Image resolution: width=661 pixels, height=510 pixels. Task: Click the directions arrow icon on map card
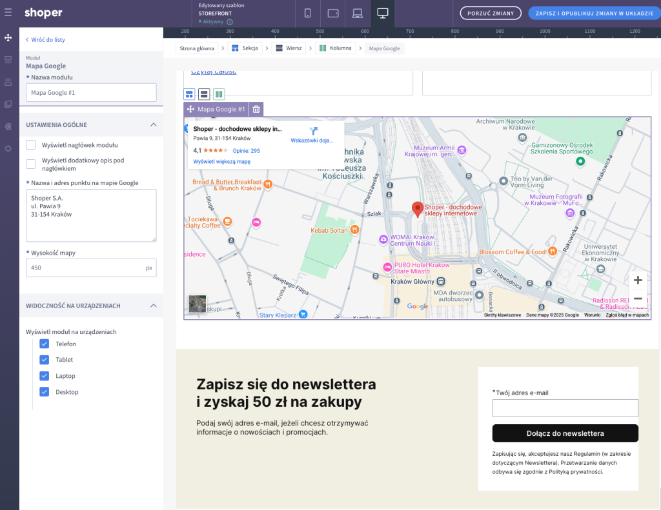click(x=313, y=131)
